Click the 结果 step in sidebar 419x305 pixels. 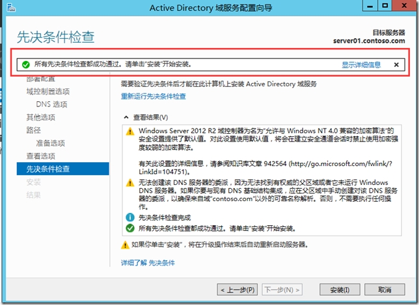pos(33,195)
